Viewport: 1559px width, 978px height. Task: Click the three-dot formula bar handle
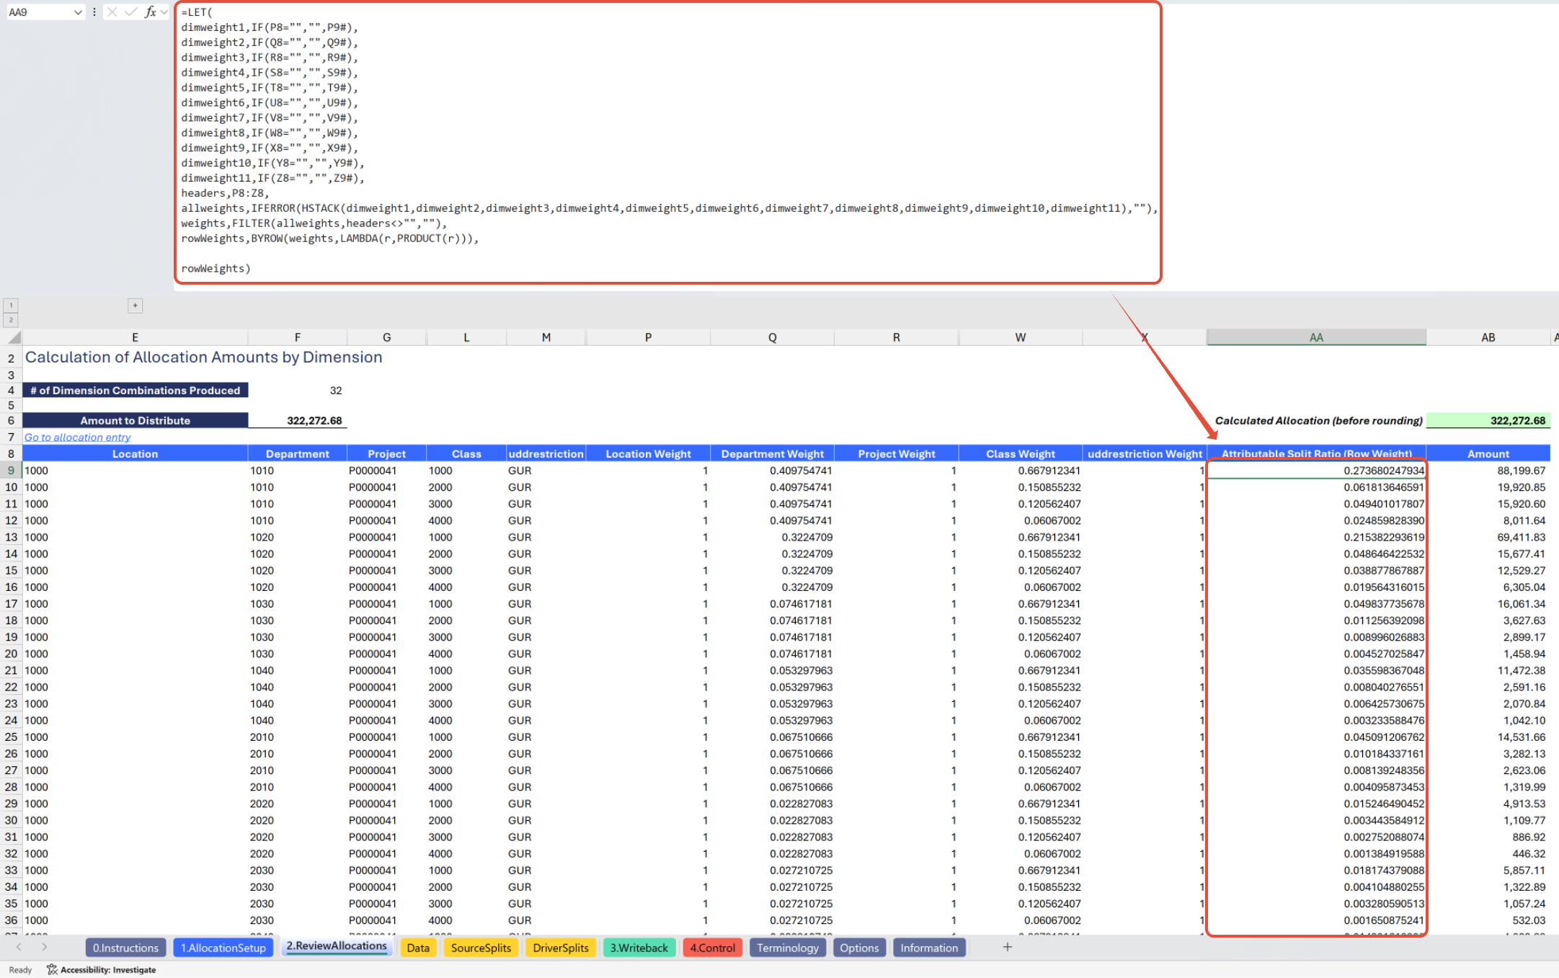94,12
